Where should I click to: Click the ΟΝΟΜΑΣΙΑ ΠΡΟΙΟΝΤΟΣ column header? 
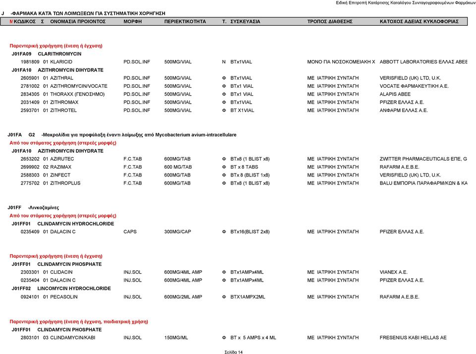coord(78,21)
